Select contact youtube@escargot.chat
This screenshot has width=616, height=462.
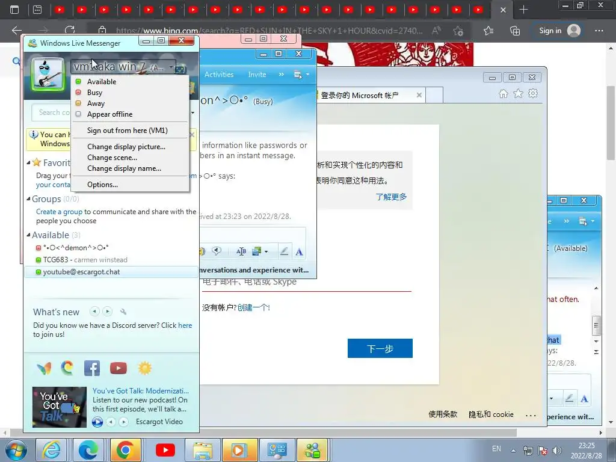coord(111,272)
